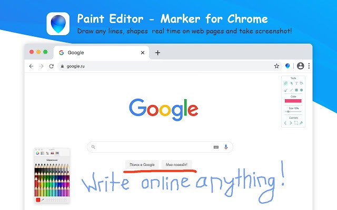Image resolution: width=337 pixels, height=210 pixels.
Task: Click the screenshot selection icon in Controls
Action: (x=296, y=123)
